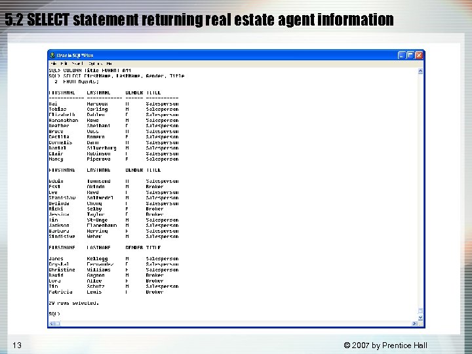Viewport: 472px width, 354px height.
Task: Open the Search menu in SQL*Plus
Action: click(x=77, y=64)
